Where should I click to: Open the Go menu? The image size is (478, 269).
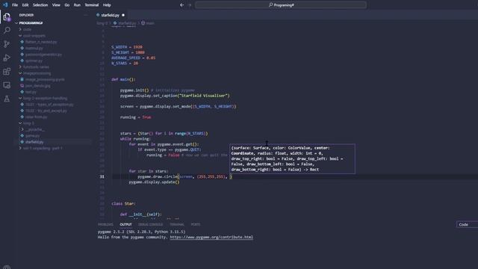coord(67,5)
